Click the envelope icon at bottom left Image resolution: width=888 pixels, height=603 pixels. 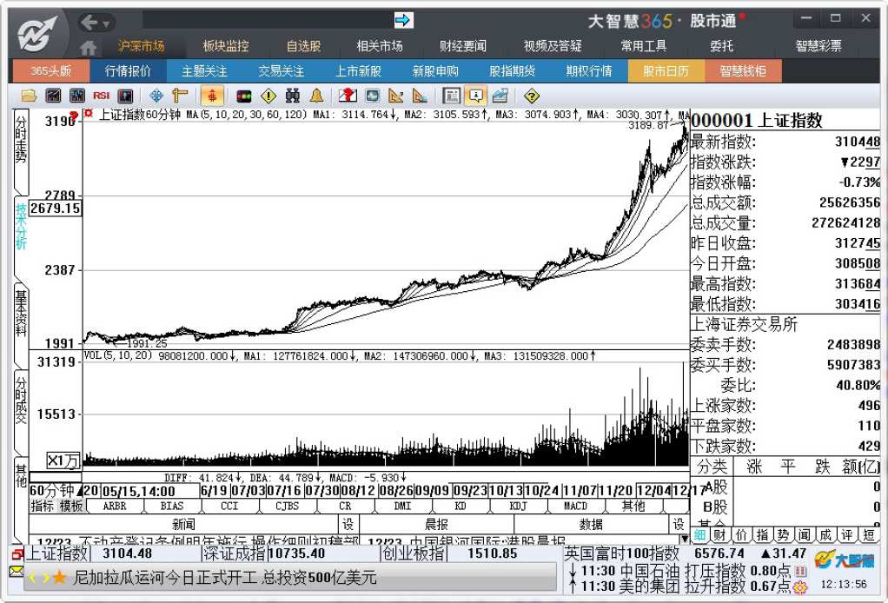point(17,572)
